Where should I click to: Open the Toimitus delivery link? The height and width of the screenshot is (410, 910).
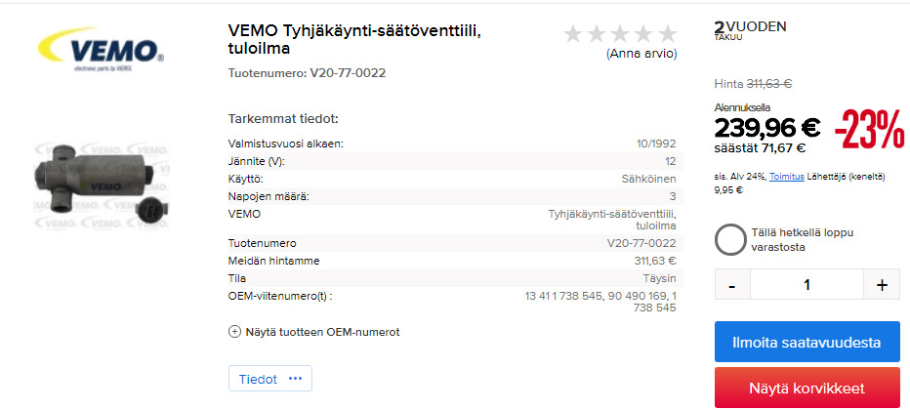(x=786, y=177)
